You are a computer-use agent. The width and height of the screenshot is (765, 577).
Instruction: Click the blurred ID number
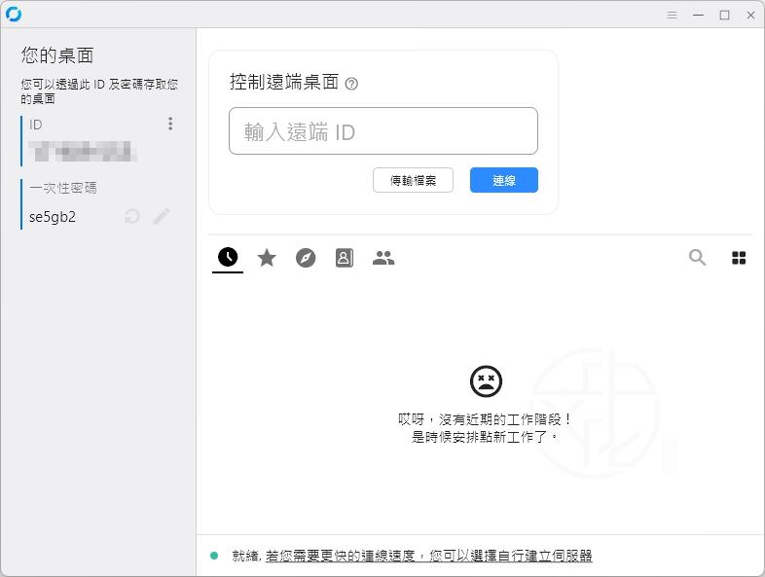82,150
